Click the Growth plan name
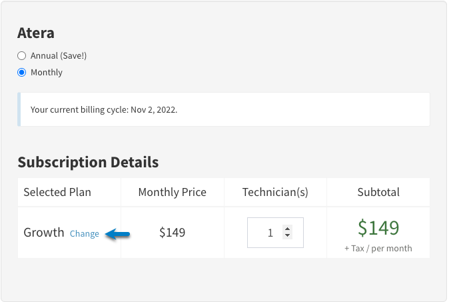The width and height of the screenshot is (449, 302). [44, 233]
